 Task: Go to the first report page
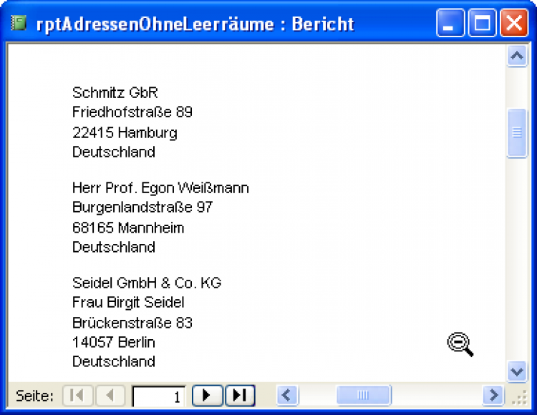(x=78, y=395)
